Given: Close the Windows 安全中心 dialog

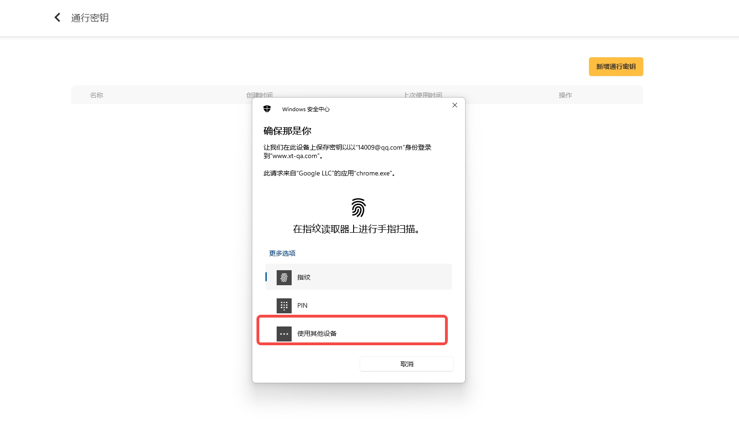Looking at the screenshot, I should [454, 105].
